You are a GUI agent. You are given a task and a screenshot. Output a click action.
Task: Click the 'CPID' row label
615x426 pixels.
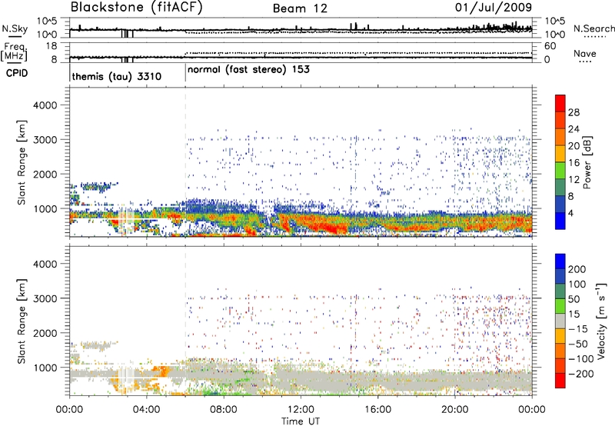click(17, 73)
